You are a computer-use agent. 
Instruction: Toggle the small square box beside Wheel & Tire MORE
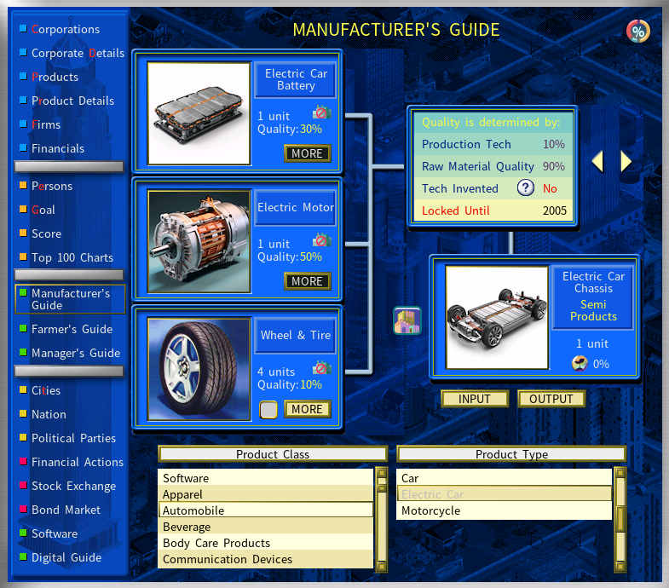pos(268,410)
